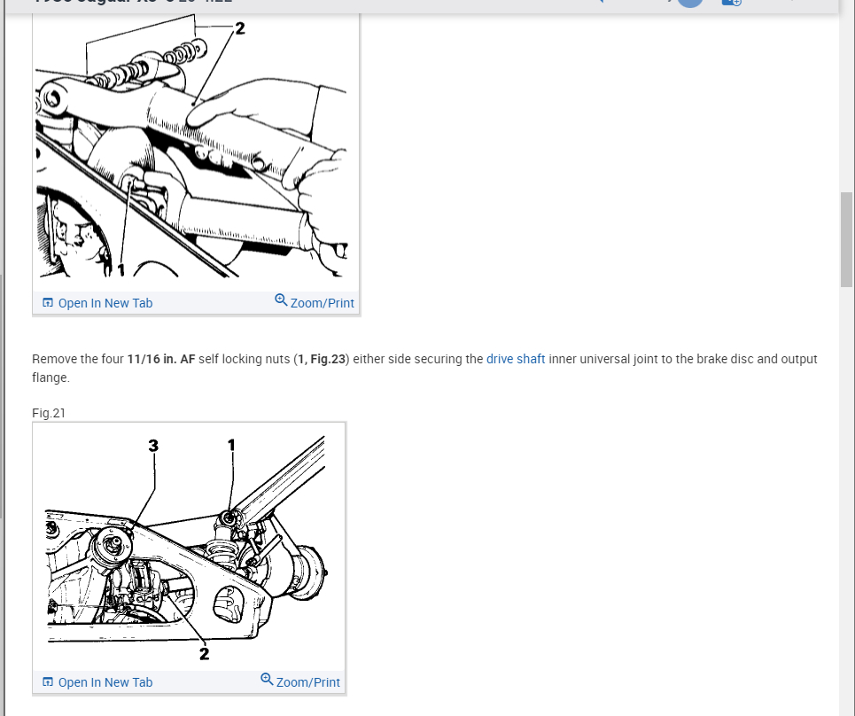Open the hand-and-damper diagram in new tab
Image resolution: width=855 pixels, height=716 pixels.
pyautogui.click(x=97, y=303)
